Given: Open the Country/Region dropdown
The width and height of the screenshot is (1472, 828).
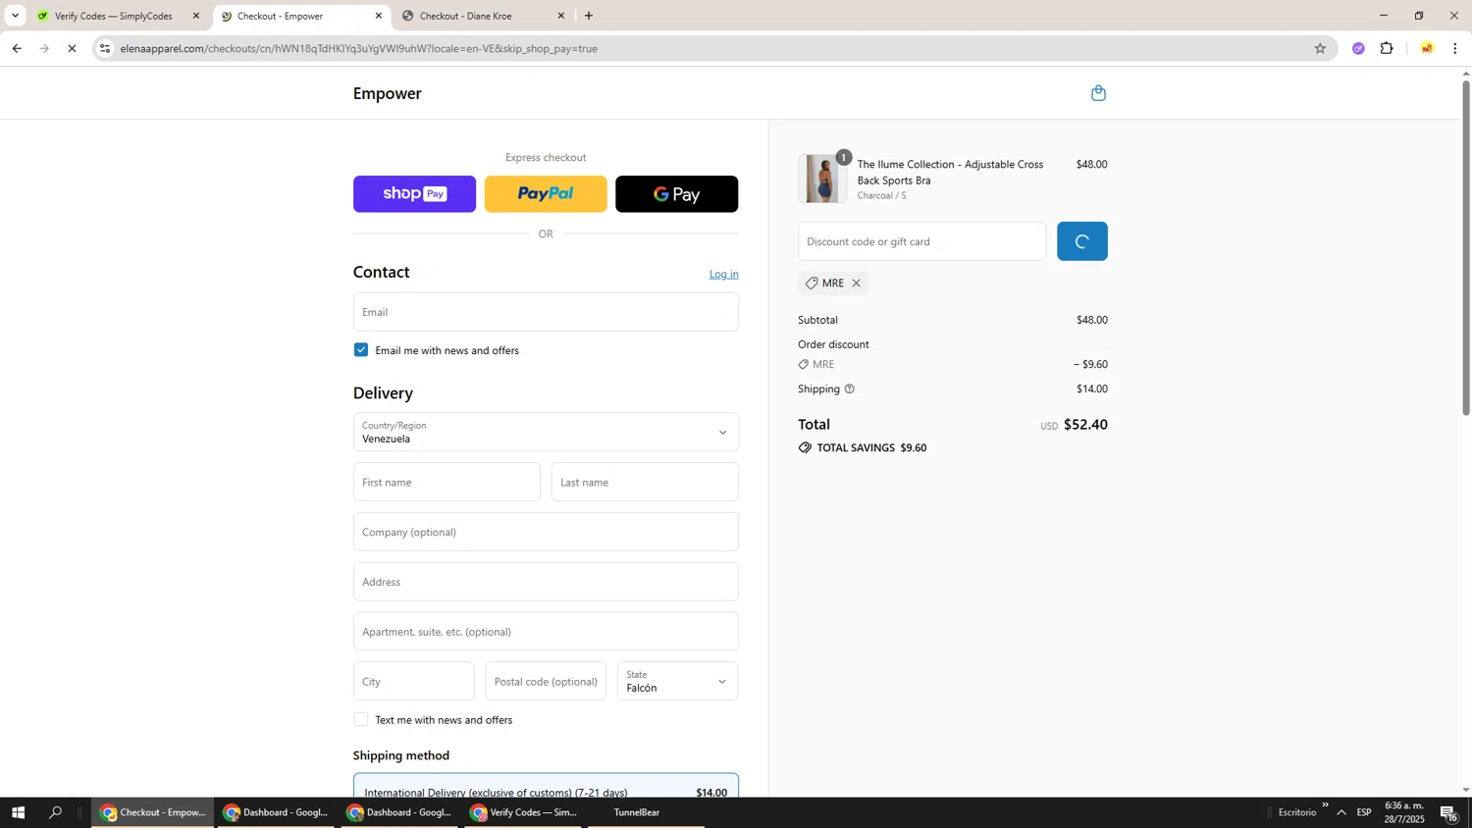Looking at the screenshot, I should pos(546,432).
